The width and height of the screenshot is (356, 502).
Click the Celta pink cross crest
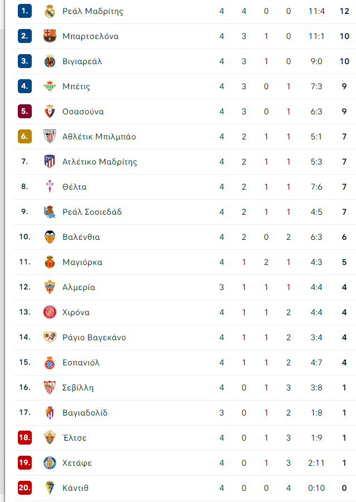(50, 187)
